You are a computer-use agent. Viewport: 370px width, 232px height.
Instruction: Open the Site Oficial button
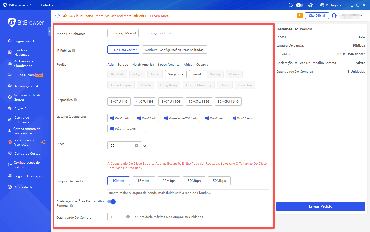click(x=317, y=16)
